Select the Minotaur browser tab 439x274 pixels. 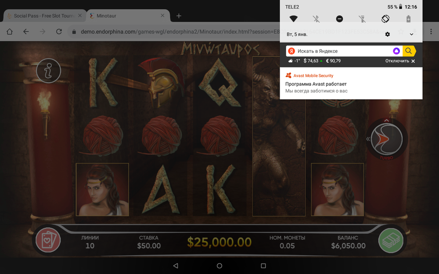click(x=128, y=16)
